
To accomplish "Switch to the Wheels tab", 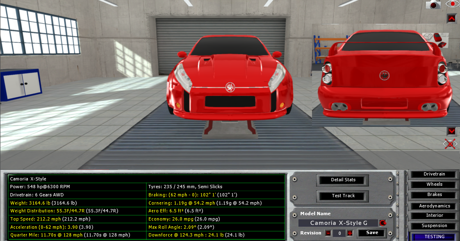I will coord(434,185).
